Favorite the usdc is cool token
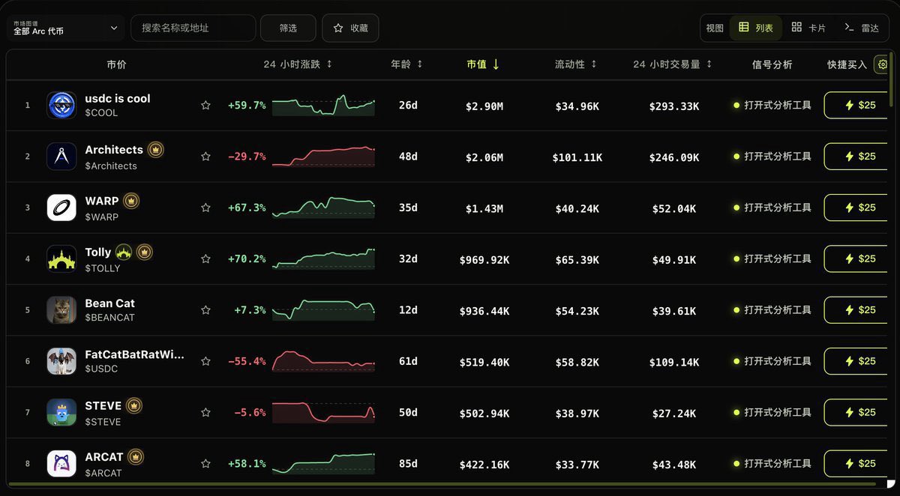 click(x=205, y=106)
